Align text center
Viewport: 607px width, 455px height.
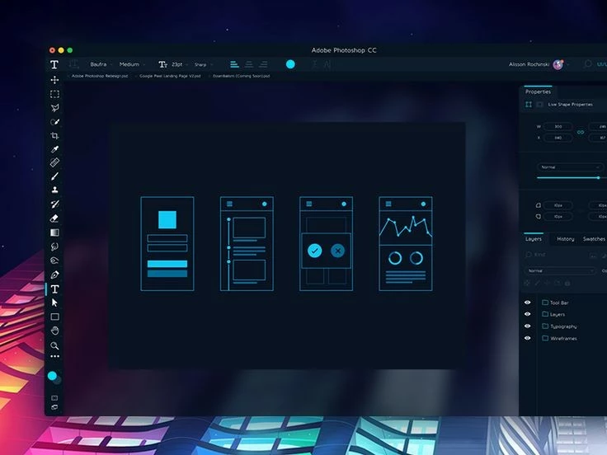(x=248, y=64)
